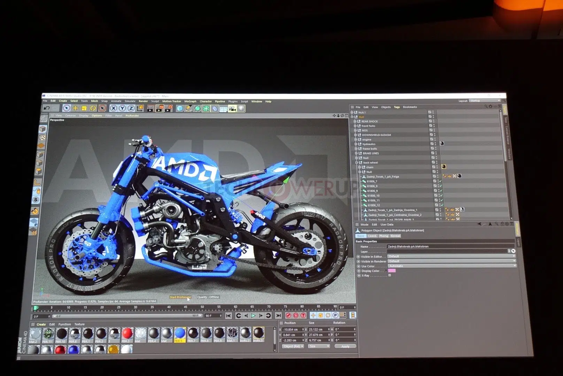This screenshot has height=376, width=563.
Task: Click the pink Display Color swatch
Action: coord(392,271)
